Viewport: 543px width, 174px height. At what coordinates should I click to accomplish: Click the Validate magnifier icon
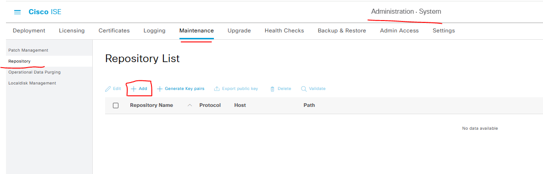(304, 89)
